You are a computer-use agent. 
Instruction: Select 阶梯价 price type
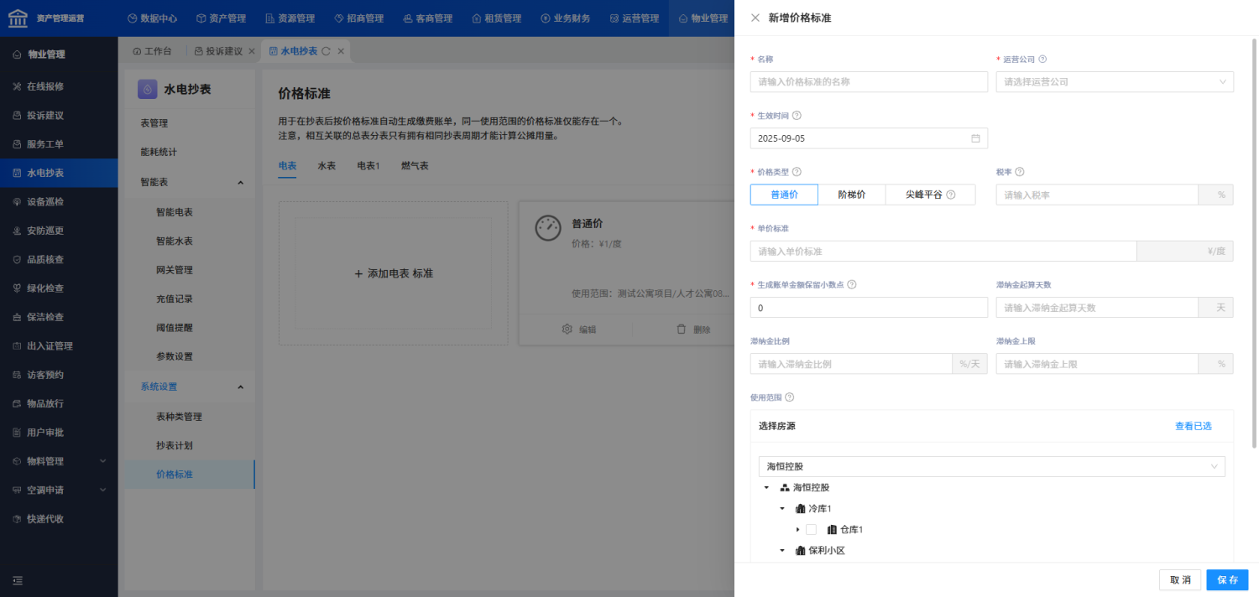pyautogui.click(x=851, y=195)
